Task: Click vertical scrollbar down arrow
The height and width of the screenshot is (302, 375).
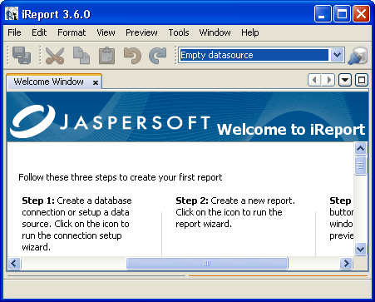Action: [360, 249]
